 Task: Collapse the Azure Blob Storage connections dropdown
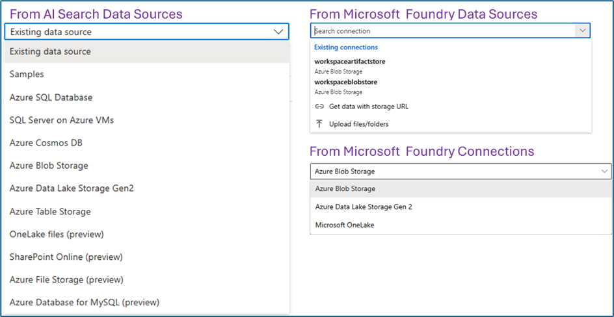[605, 171]
